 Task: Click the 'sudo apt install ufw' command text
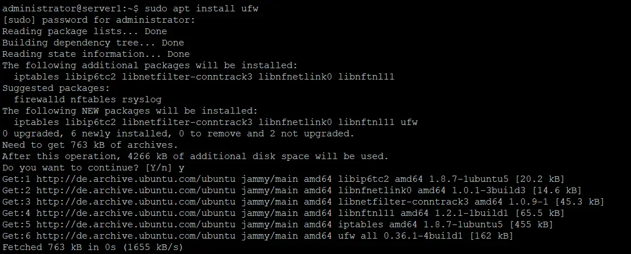pyautogui.click(x=201, y=9)
